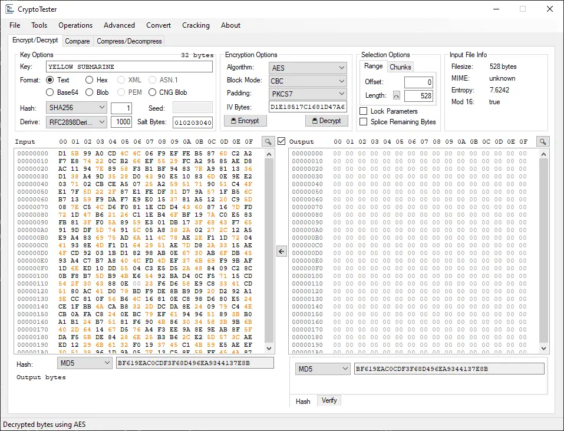Image resolution: width=564 pixels, height=431 pixels.
Task: Click the input MD5 hash value field
Action: click(194, 363)
